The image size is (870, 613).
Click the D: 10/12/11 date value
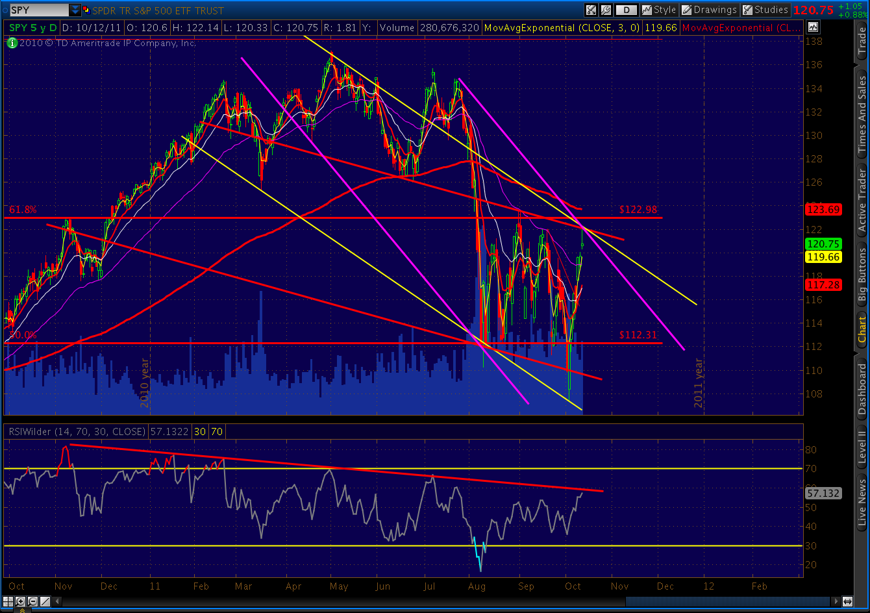click(x=92, y=28)
